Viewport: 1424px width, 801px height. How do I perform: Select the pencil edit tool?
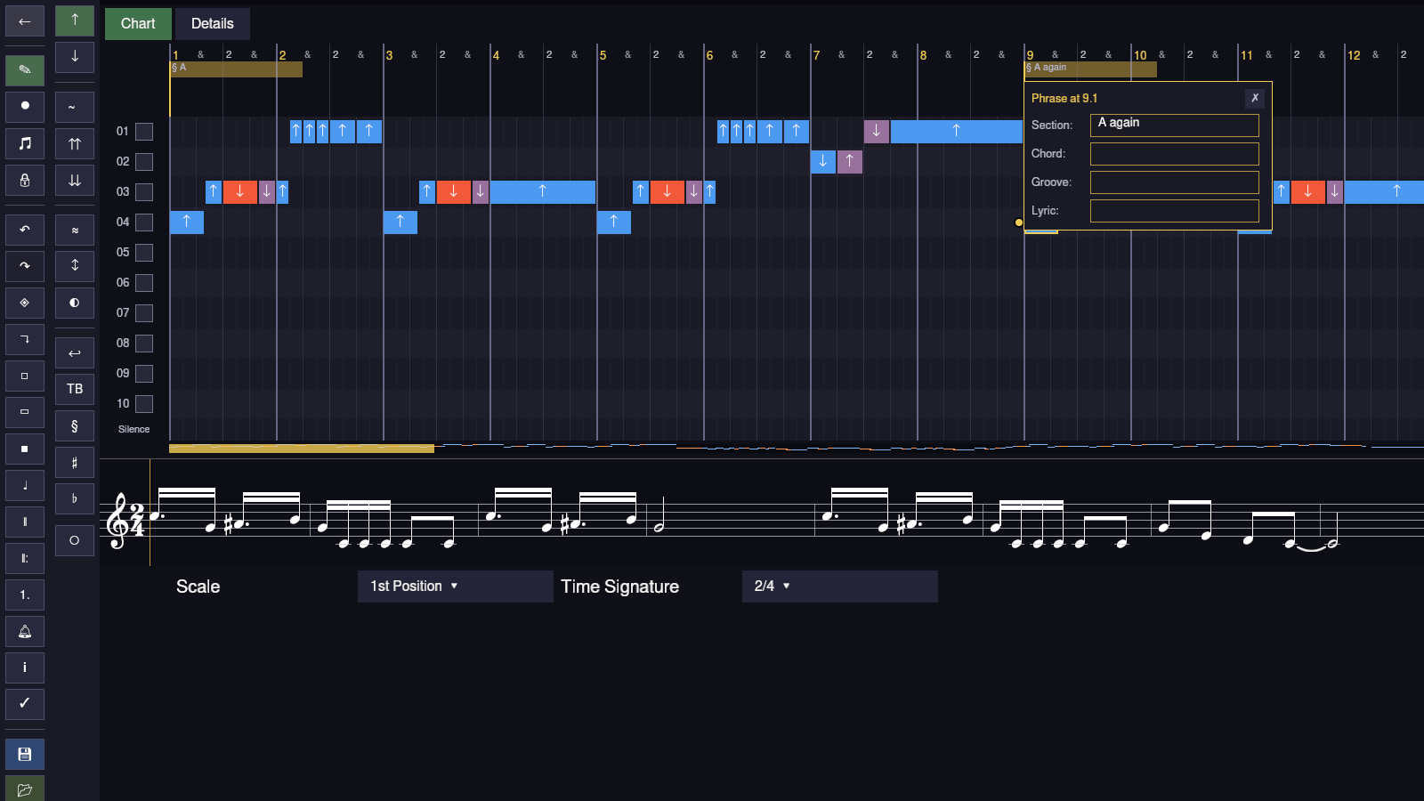tap(25, 70)
